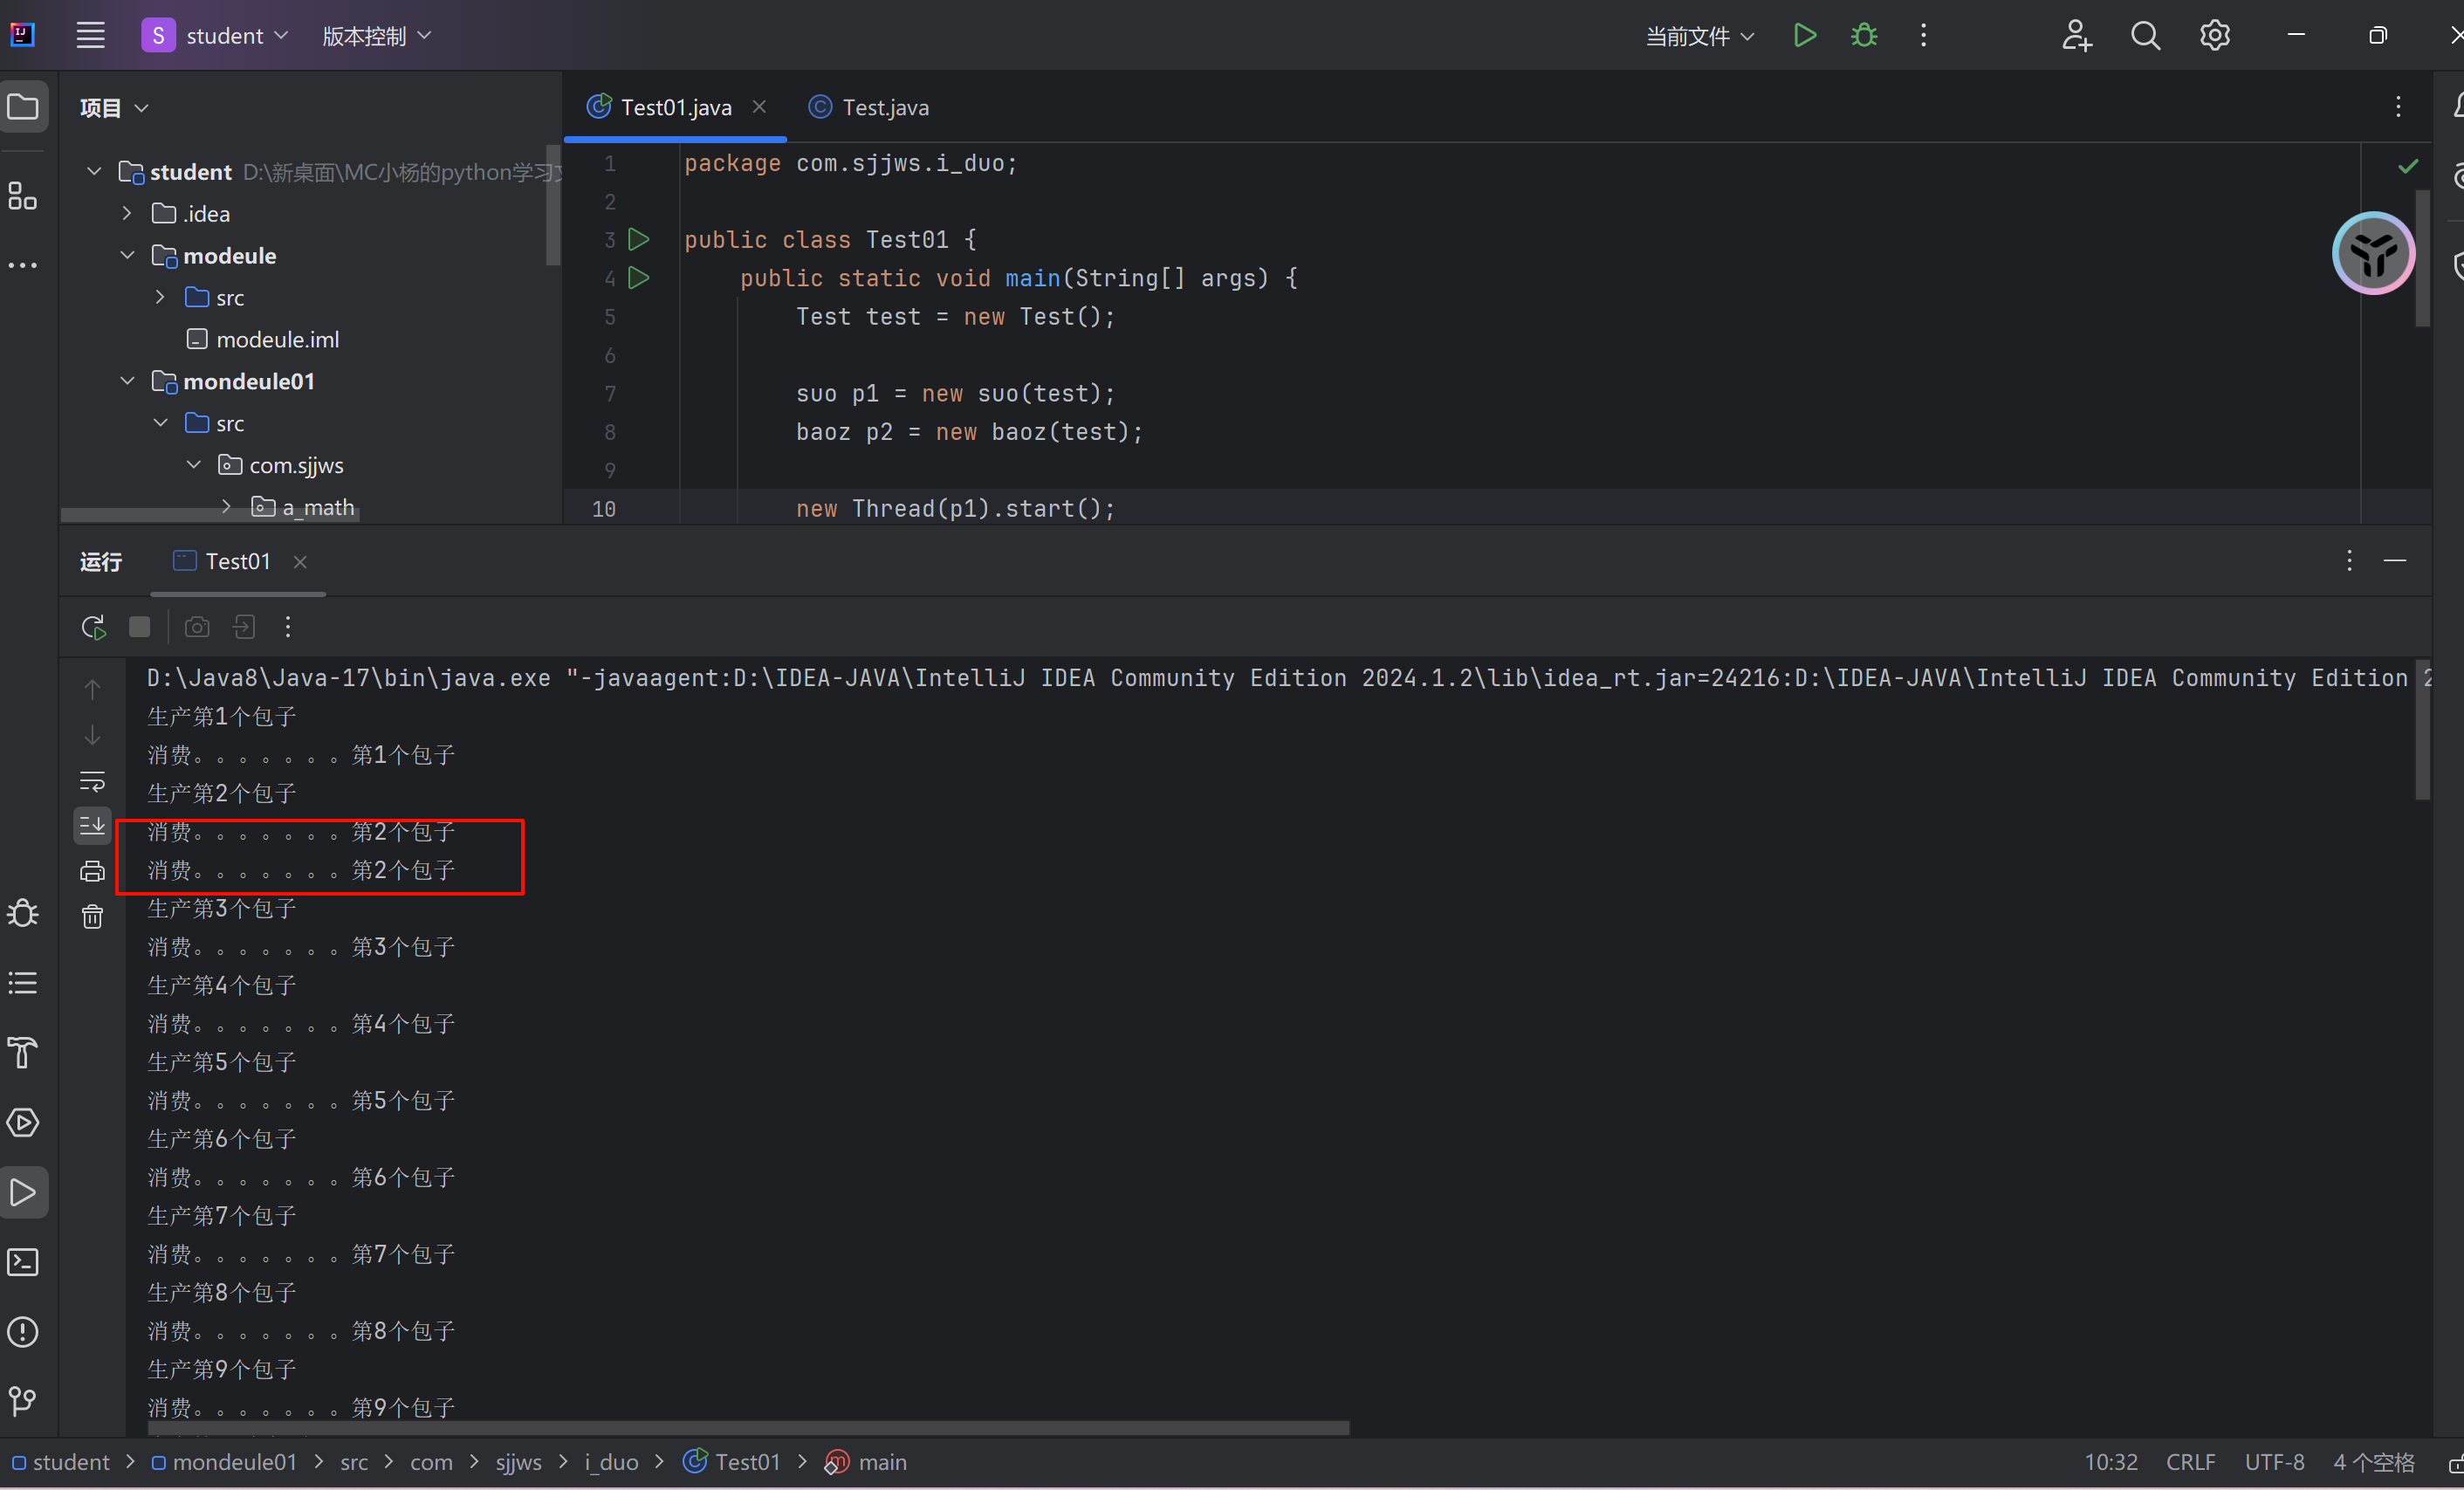Collapse the mondeule01 module node
The image size is (2464, 1490).
pos(127,382)
